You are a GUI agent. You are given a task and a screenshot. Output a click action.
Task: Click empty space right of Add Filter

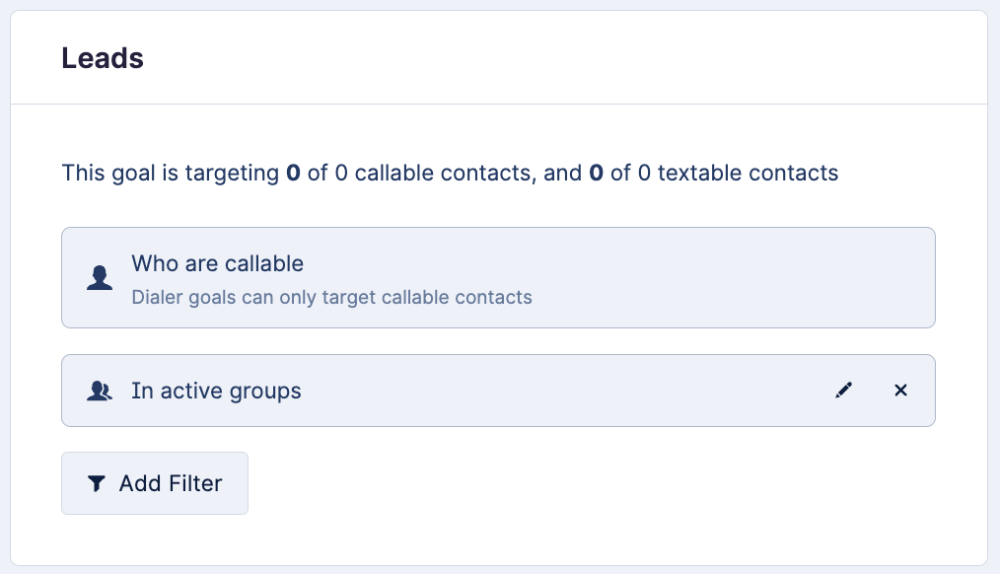point(592,483)
